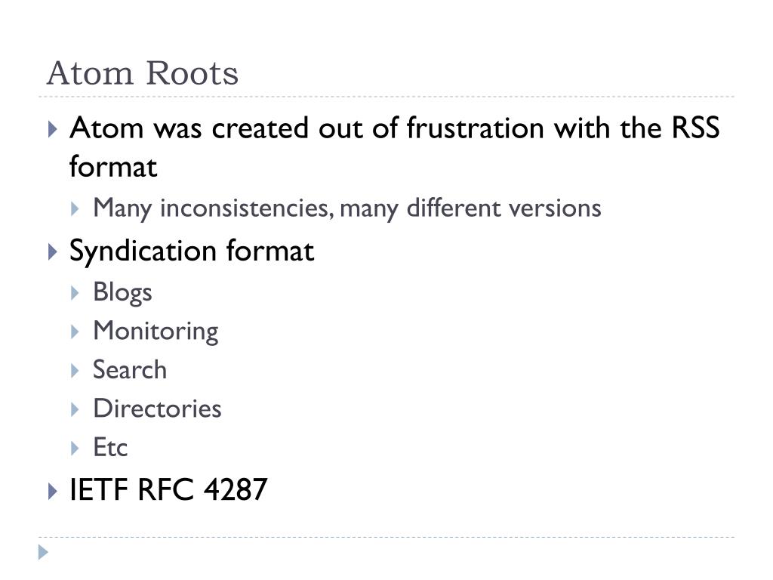The width and height of the screenshot is (773, 580).
Task: Click the arrow bullet beside IETF RFC 4287
Action: 53,491
